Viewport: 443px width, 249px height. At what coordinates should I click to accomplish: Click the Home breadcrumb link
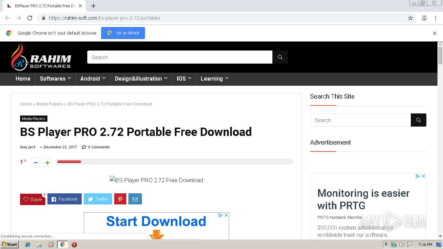tap(26, 104)
